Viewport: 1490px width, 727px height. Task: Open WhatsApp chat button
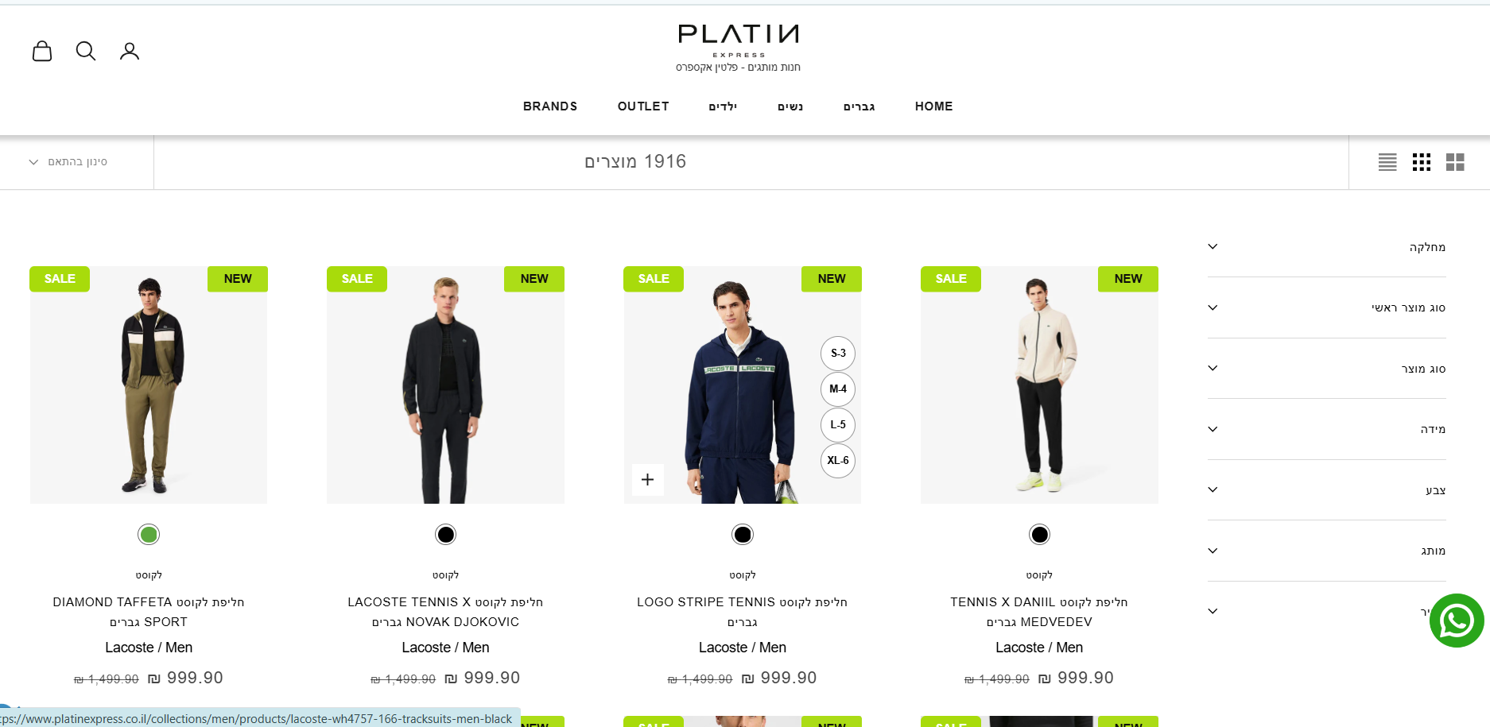tap(1457, 621)
